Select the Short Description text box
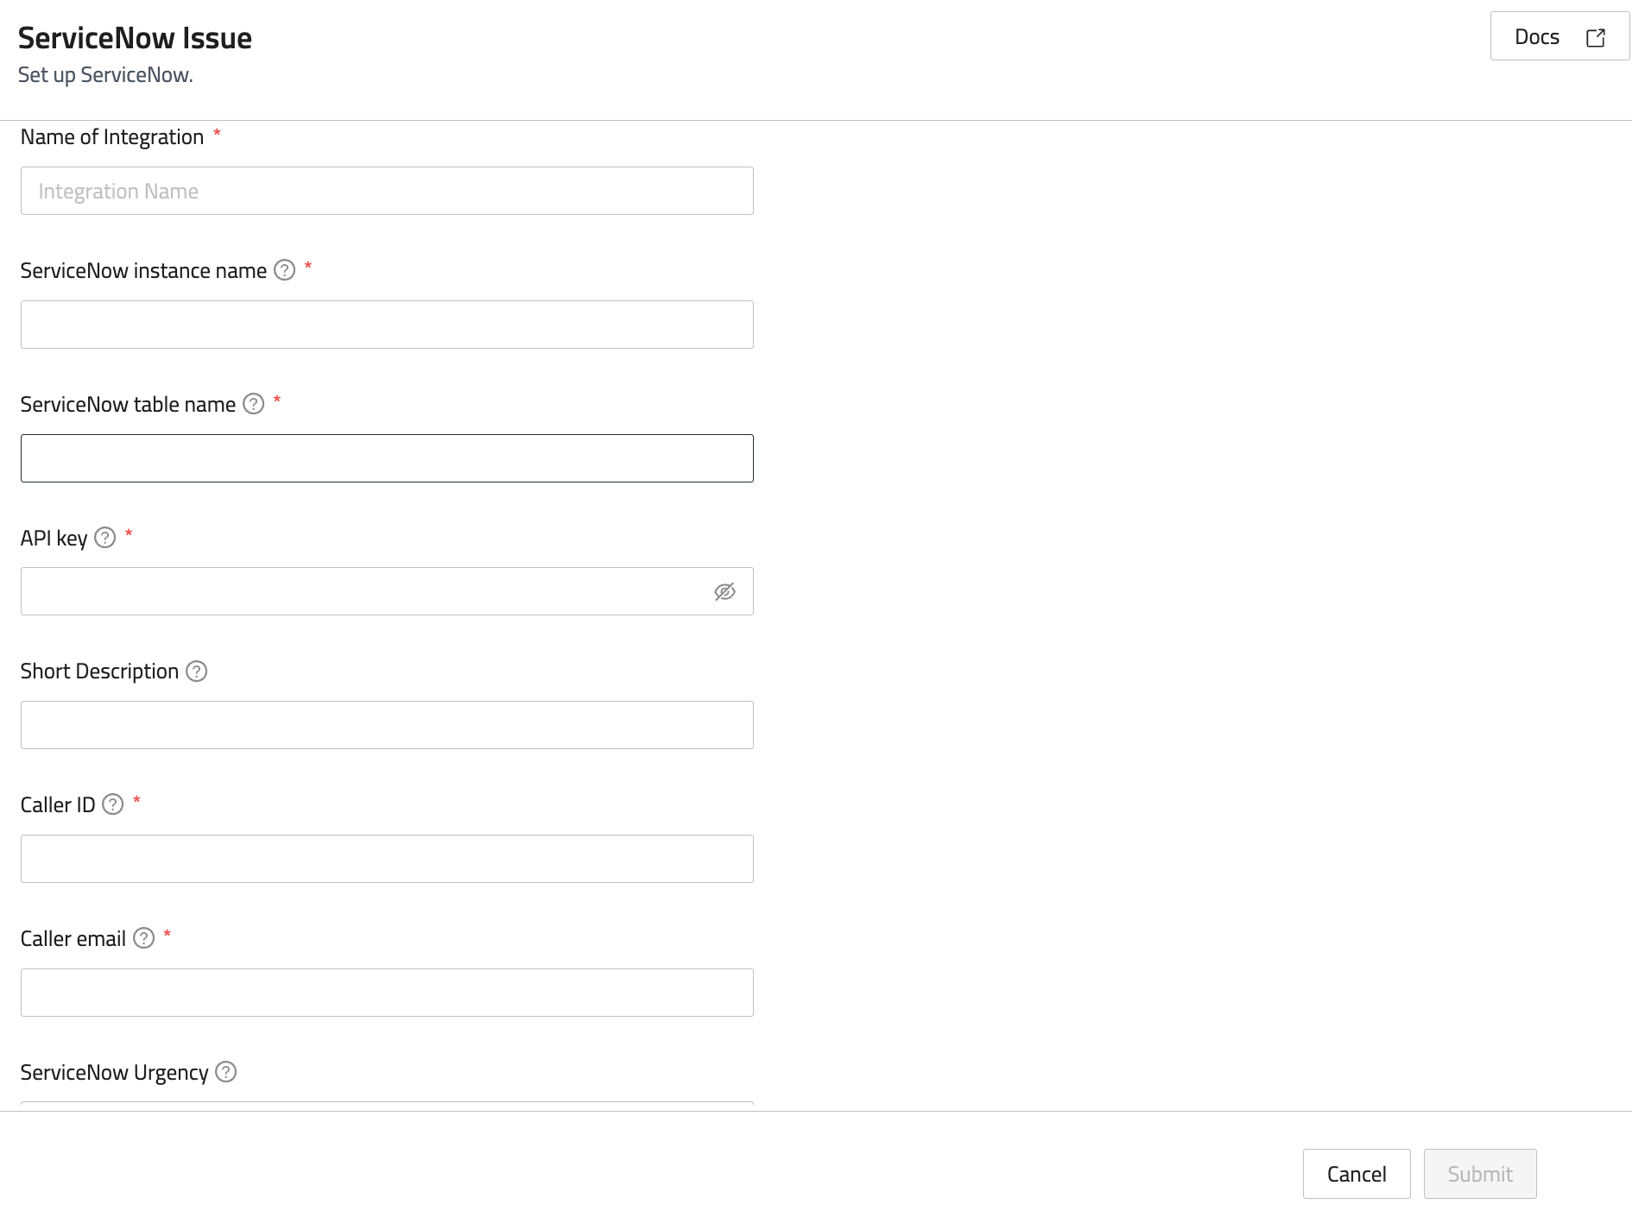This screenshot has height=1217, width=1632. click(387, 725)
